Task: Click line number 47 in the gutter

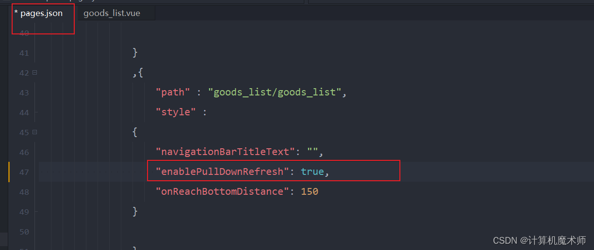Action: pos(24,172)
